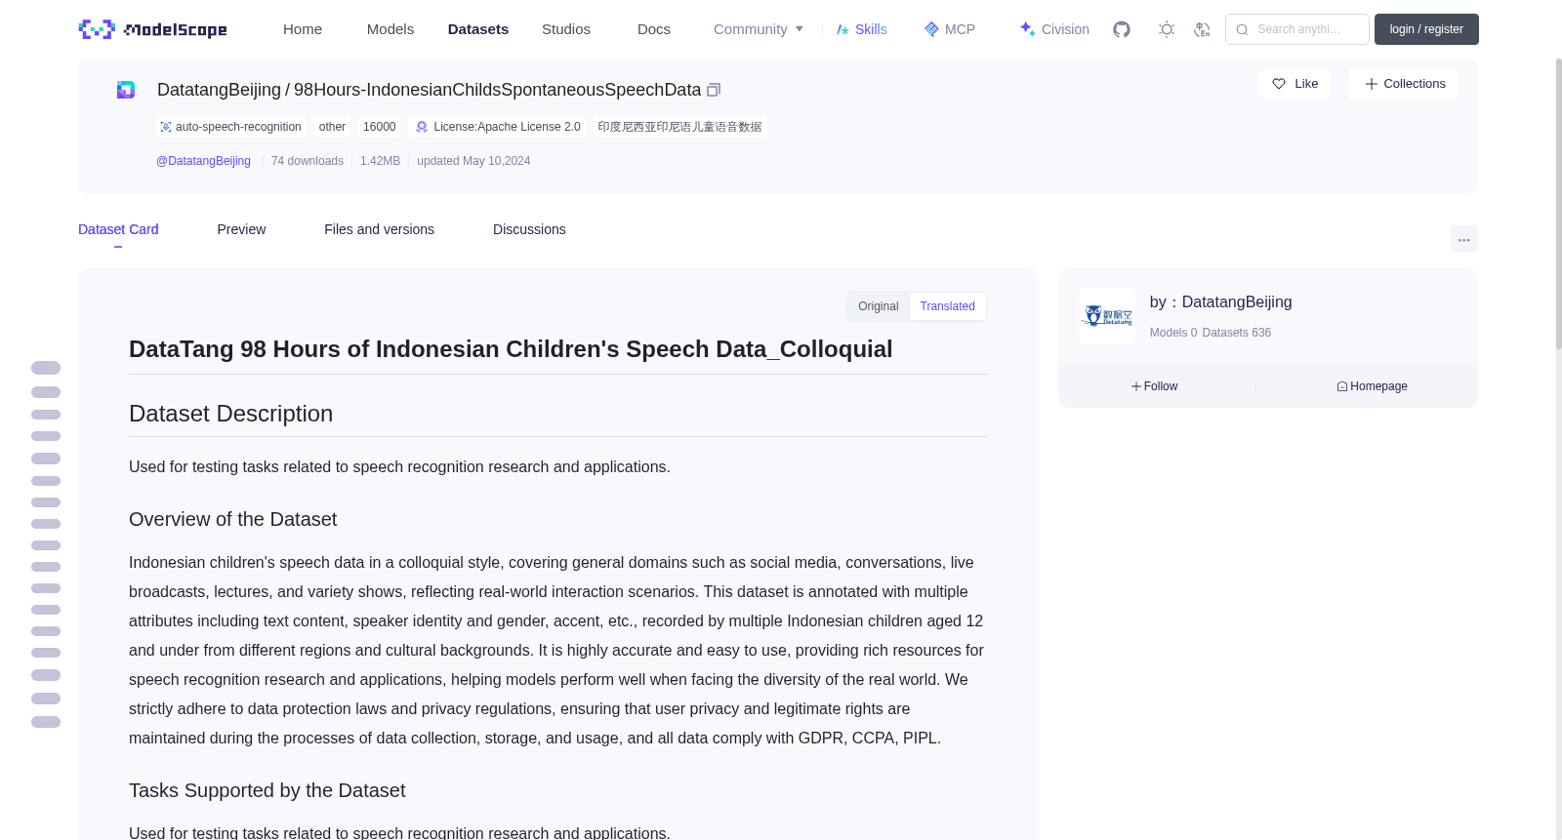This screenshot has height=840, width=1562.
Task: Click the License:Apache License 2.0 tag
Action: coord(498,127)
